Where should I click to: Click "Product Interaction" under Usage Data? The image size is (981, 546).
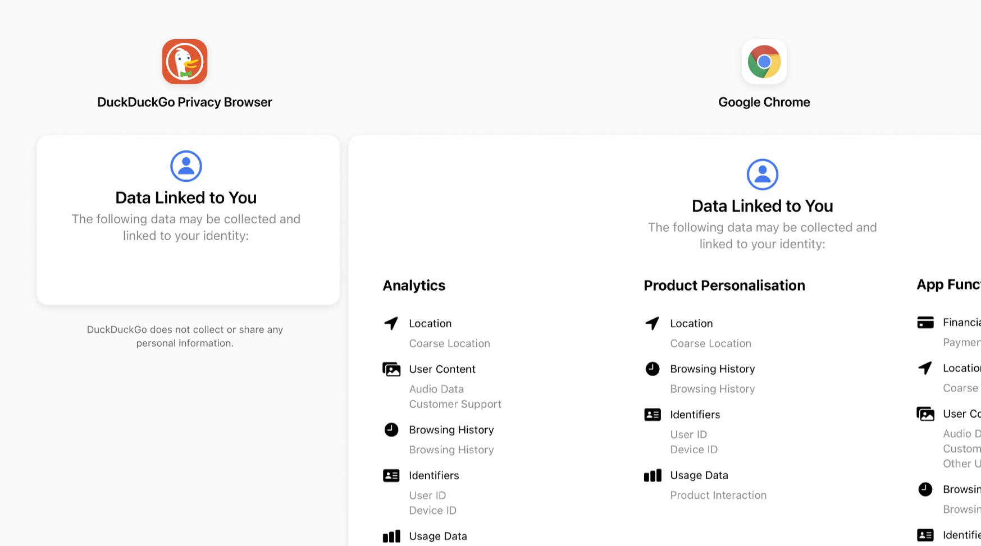tap(718, 495)
